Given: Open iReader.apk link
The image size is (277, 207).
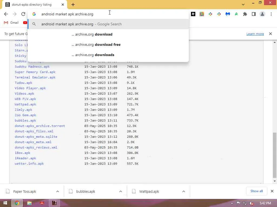Looking at the screenshot, I should coord(25,158).
